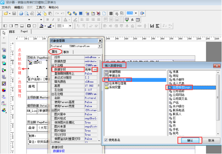
Task: Toggle the 使用表名 checkbox
Action: tap(106, 140)
